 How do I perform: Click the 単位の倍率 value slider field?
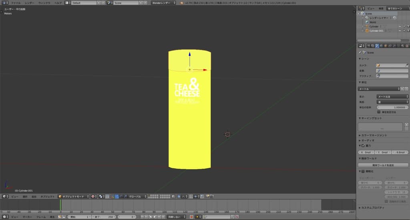(392, 107)
